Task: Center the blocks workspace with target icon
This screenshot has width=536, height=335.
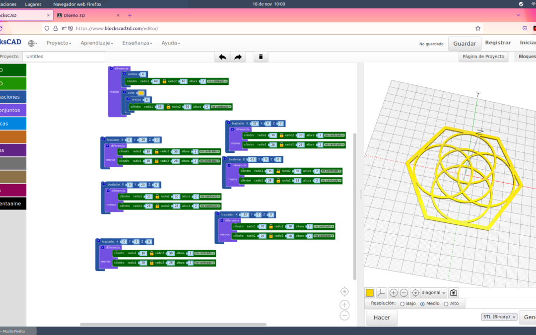Action: click(x=344, y=292)
